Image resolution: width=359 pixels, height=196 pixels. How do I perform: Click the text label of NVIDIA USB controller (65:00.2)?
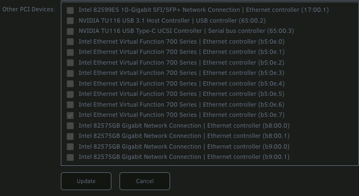click(x=172, y=20)
